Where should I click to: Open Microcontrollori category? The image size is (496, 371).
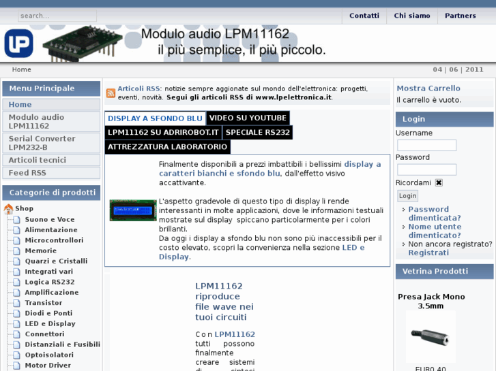[54, 240]
